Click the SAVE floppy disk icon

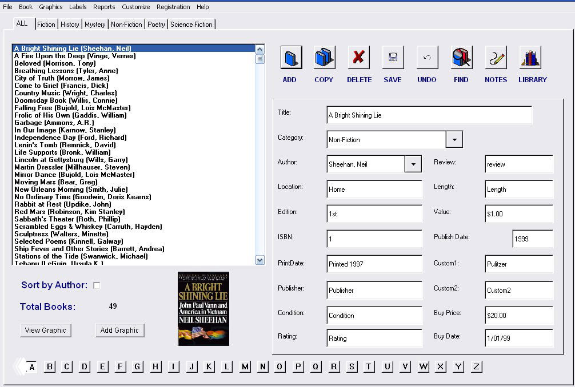pos(393,58)
